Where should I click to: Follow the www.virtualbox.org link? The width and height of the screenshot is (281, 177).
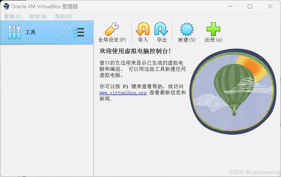[123, 93]
